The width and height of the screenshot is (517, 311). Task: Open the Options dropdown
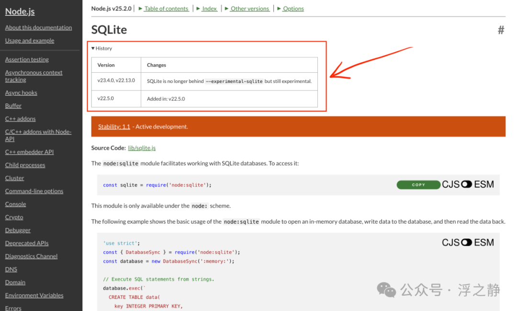coord(291,9)
